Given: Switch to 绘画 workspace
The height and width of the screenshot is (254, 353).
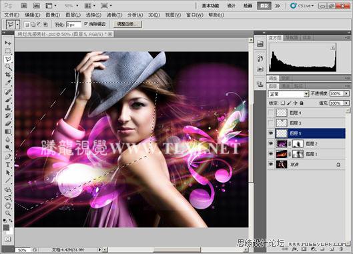Looking at the screenshot, I should [248, 6].
